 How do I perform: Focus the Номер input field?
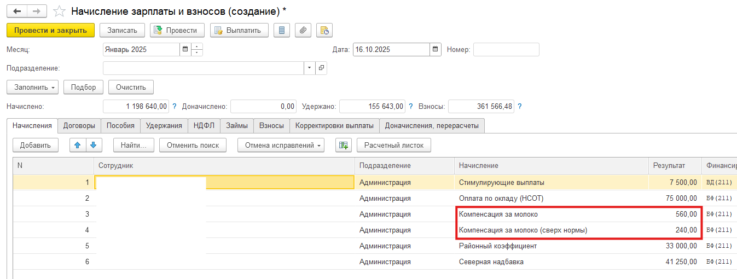506,49
